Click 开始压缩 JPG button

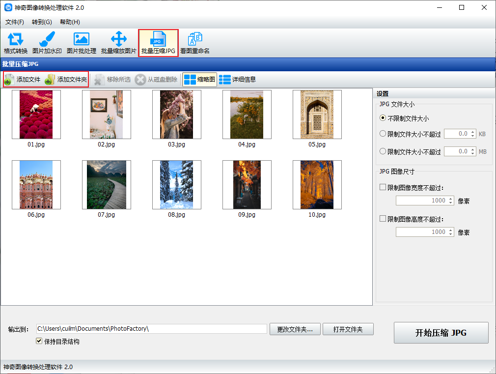tap(441, 333)
